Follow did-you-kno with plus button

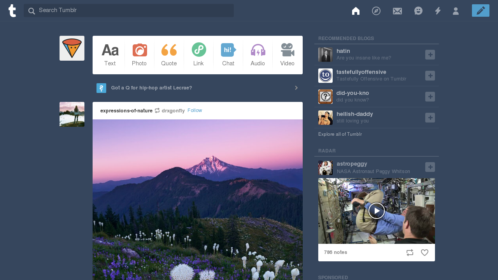(430, 97)
